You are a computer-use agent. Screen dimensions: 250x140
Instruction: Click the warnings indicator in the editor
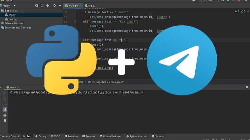237,11
